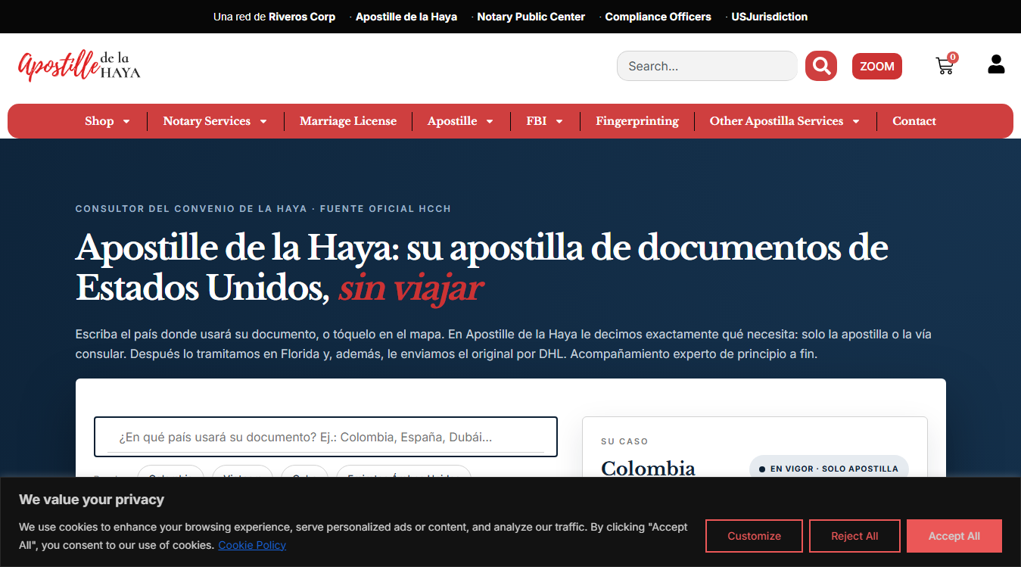Screen dimensions: 1021x567
Task: Open the user account icon
Action: click(x=996, y=64)
